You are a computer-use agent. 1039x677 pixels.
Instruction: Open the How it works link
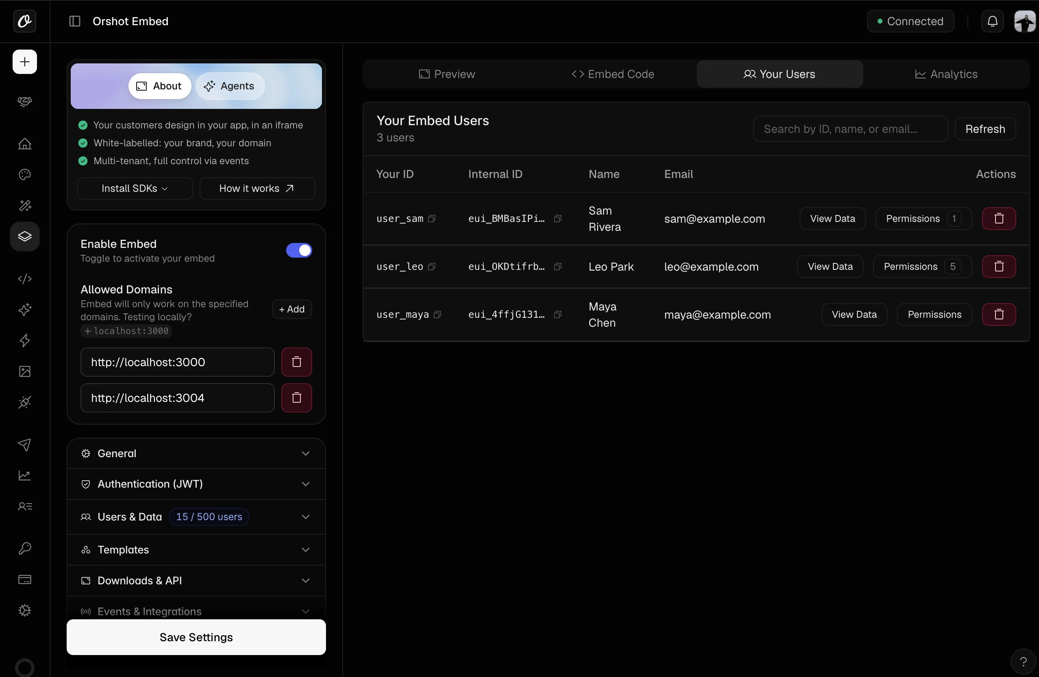pyautogui.click(x=257, y=189)
